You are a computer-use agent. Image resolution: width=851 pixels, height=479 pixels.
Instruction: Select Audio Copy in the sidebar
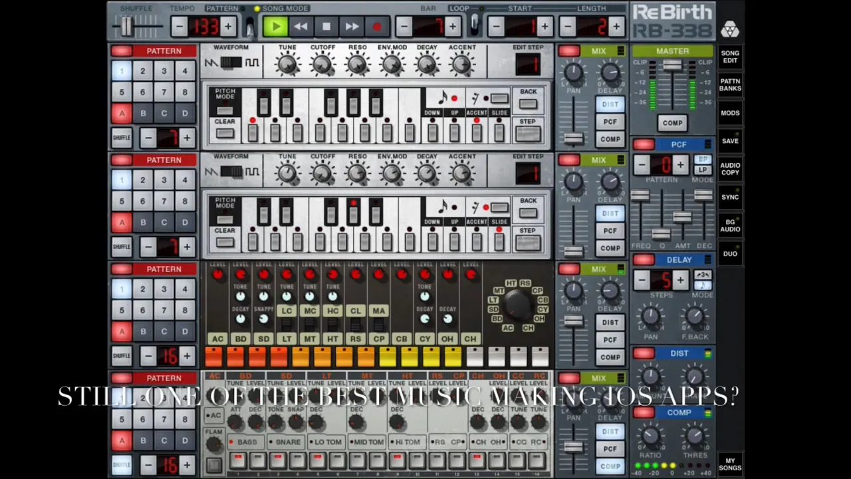pyautogui.click(x=730, y=169)
